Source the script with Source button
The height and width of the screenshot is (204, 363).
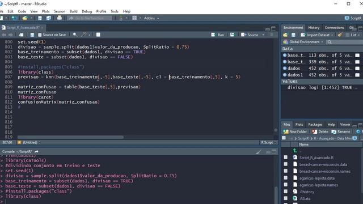tap(250, 35)
